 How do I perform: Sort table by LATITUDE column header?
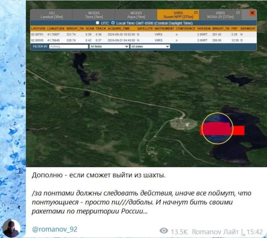click(x=38, y=29)
